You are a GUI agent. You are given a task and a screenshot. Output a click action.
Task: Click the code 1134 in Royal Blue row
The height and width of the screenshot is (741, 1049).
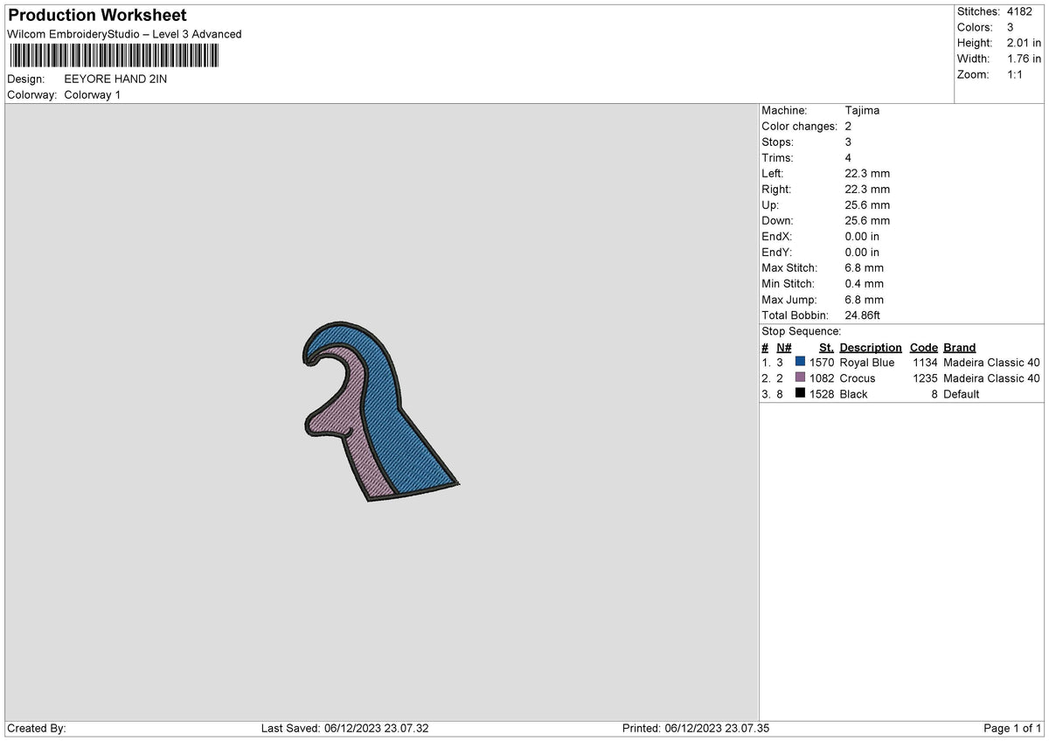tap(925, 363)
